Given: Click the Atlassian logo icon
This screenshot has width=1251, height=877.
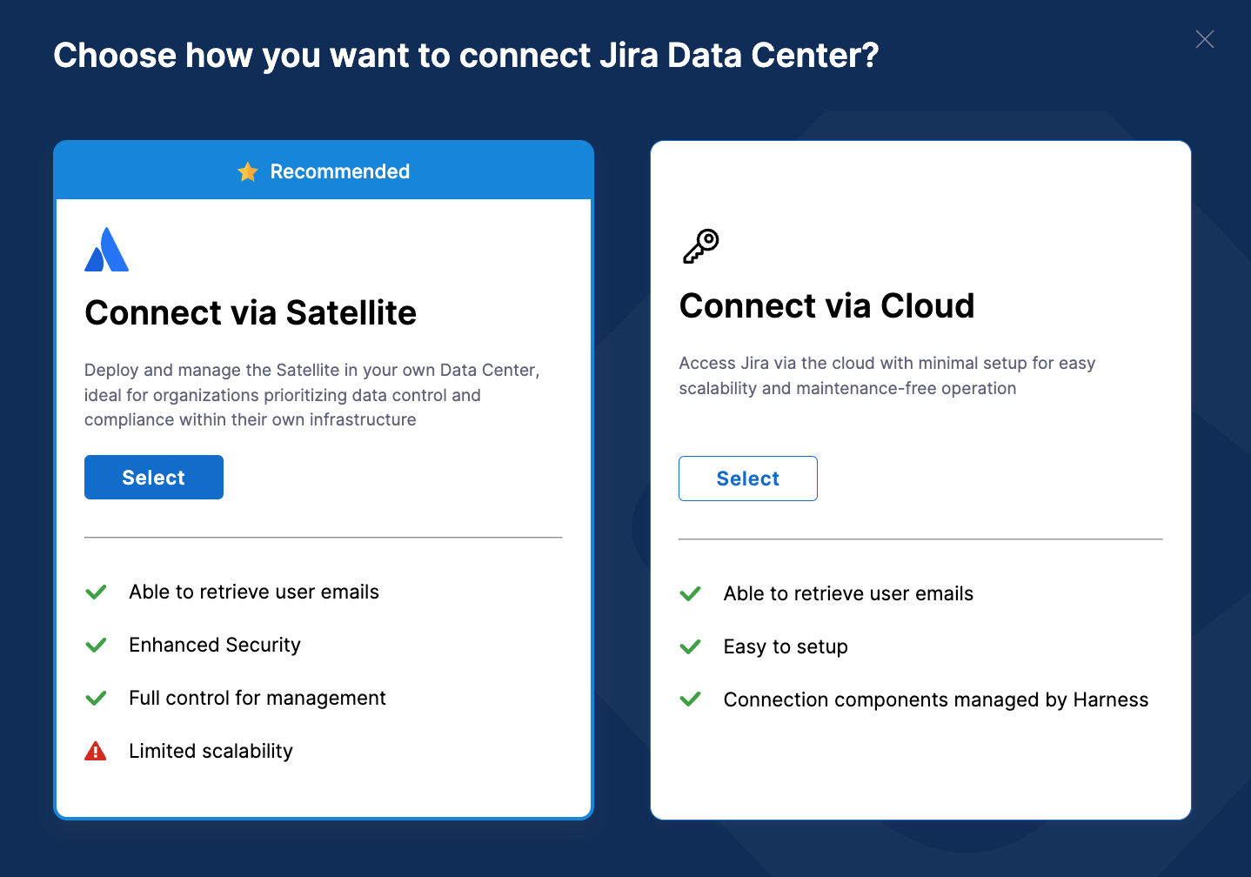Looking at the screenshot, I should click(x=106, y=249).
